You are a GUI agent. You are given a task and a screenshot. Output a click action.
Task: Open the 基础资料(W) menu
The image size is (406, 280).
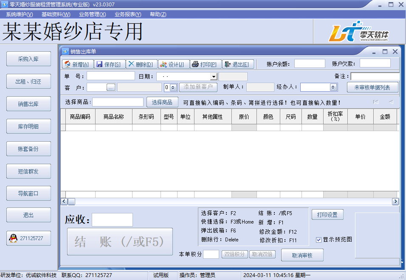pyautogui.click(x=56, y=14)
